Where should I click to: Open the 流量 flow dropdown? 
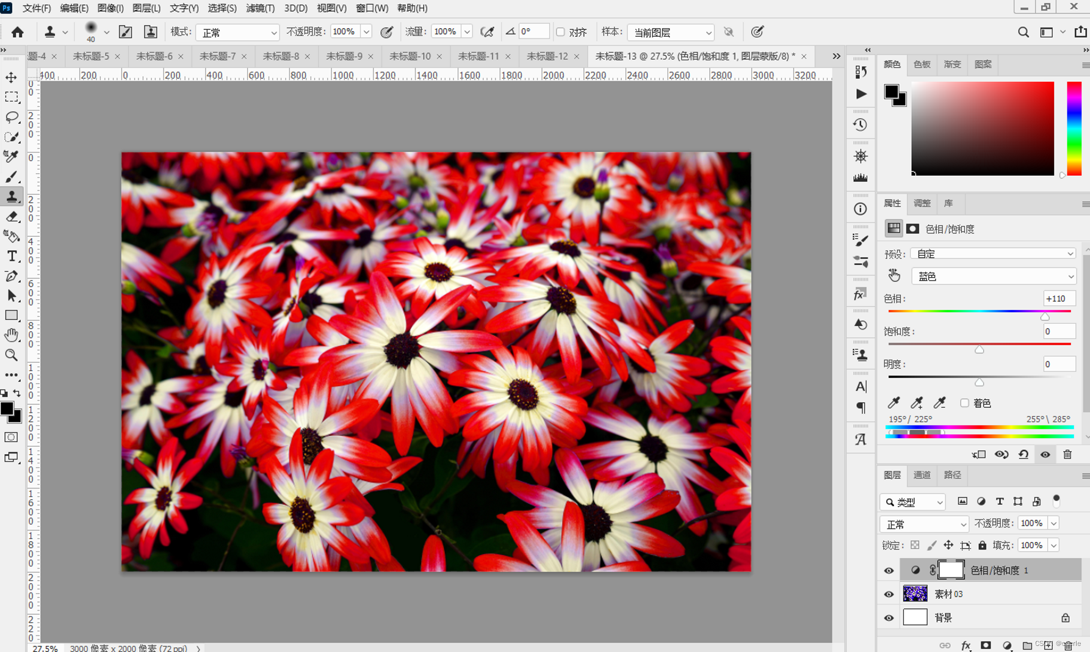coord(467,32)
